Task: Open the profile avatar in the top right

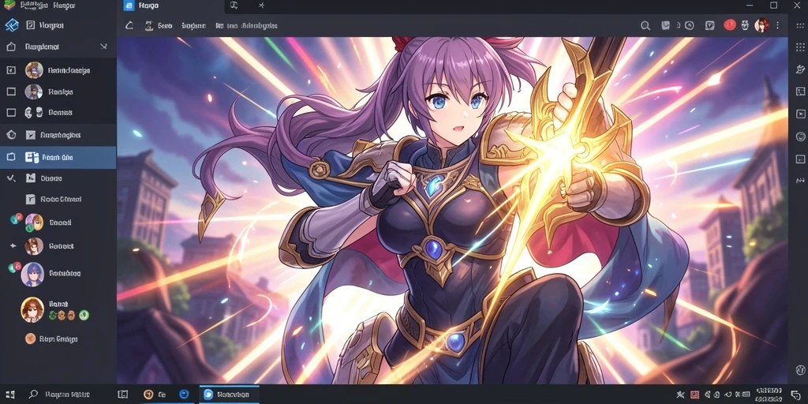Action: pos(762,24)
